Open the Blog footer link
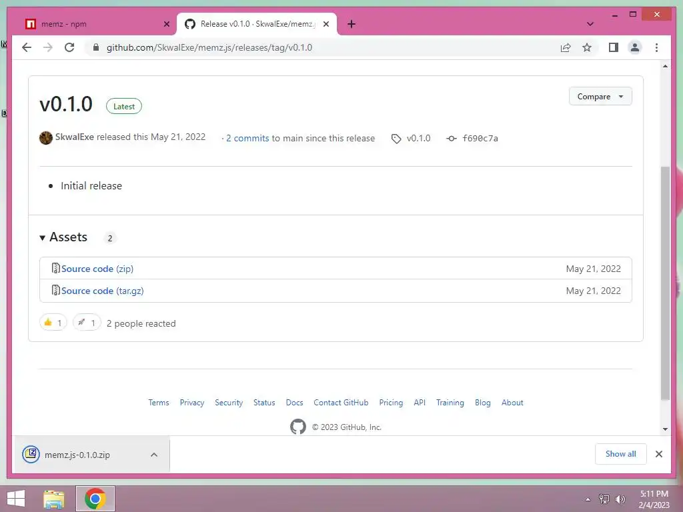This screenshot has height=512, width=683. (x=483, y=402)
